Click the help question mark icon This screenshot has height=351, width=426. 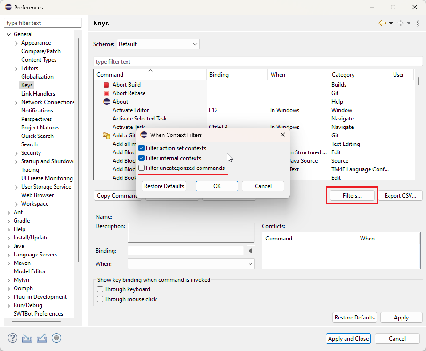point(13,338)
